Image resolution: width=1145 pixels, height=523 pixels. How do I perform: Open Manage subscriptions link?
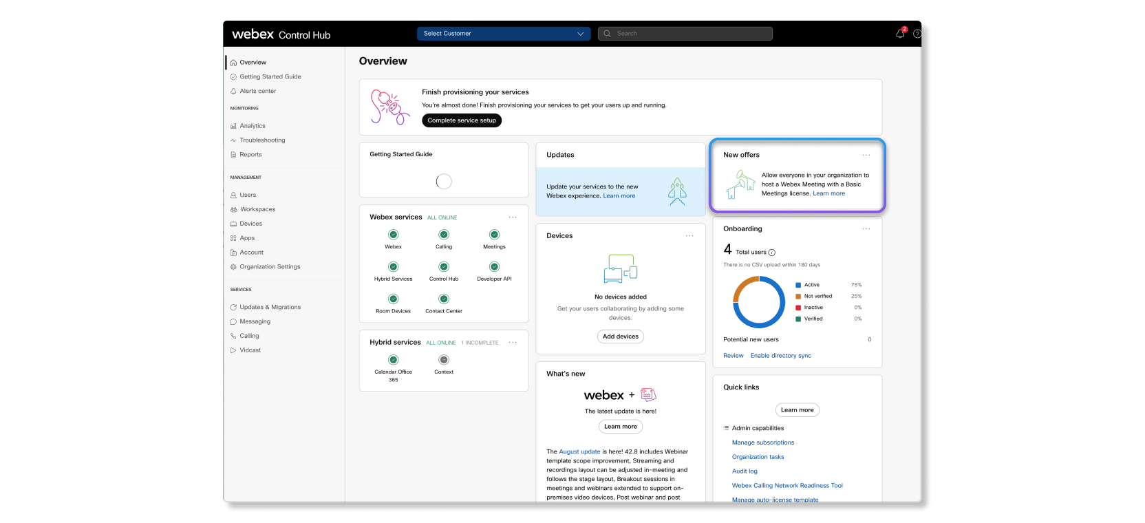point(763,442)
